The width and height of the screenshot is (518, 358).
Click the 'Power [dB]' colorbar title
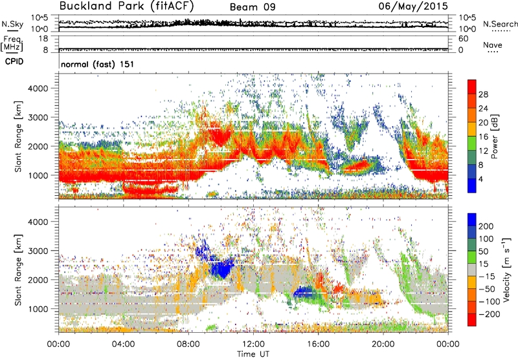[494, 136]
